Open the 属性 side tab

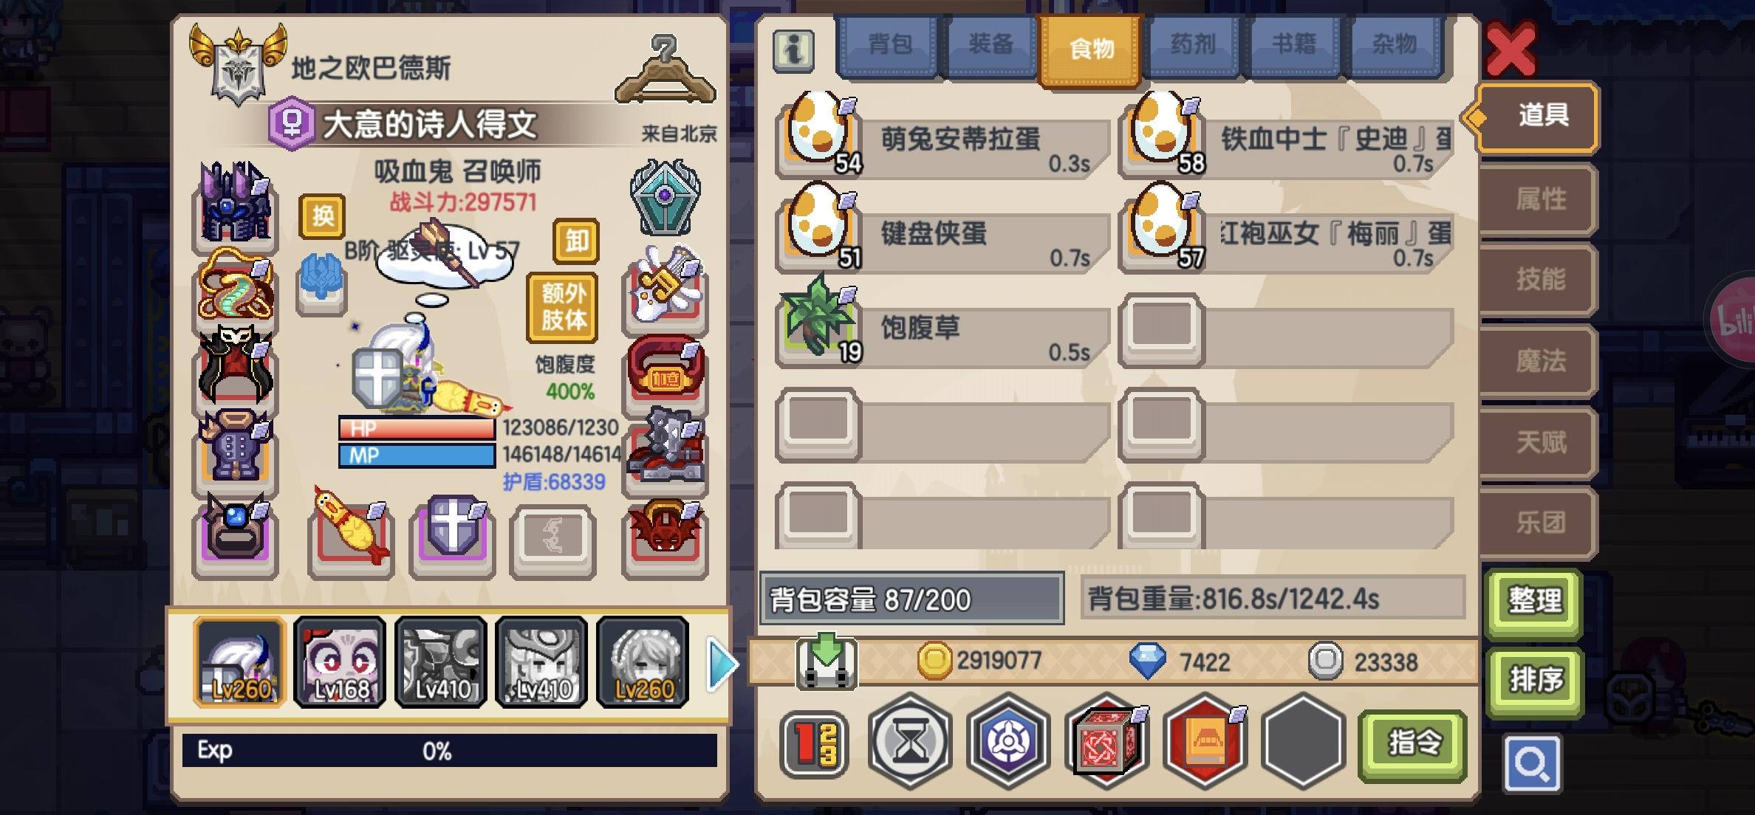[1539, 199]
